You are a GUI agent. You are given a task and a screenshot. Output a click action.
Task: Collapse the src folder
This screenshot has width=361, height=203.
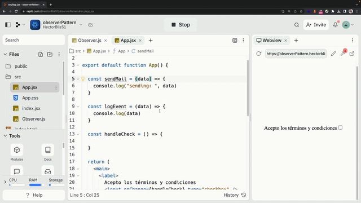17,77
